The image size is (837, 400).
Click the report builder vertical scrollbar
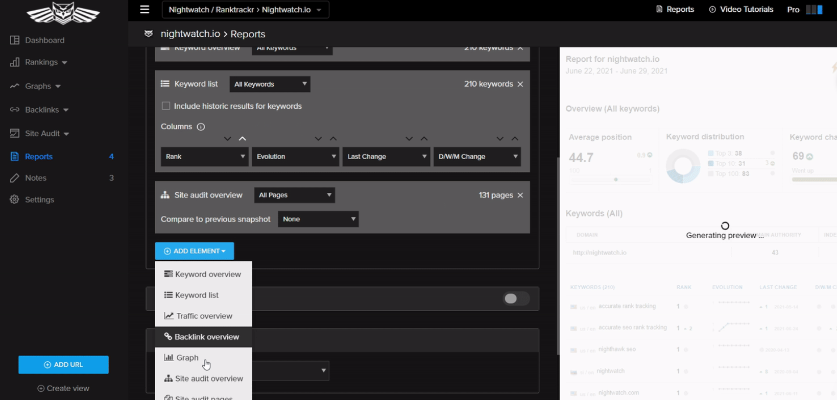coord(558,255)
